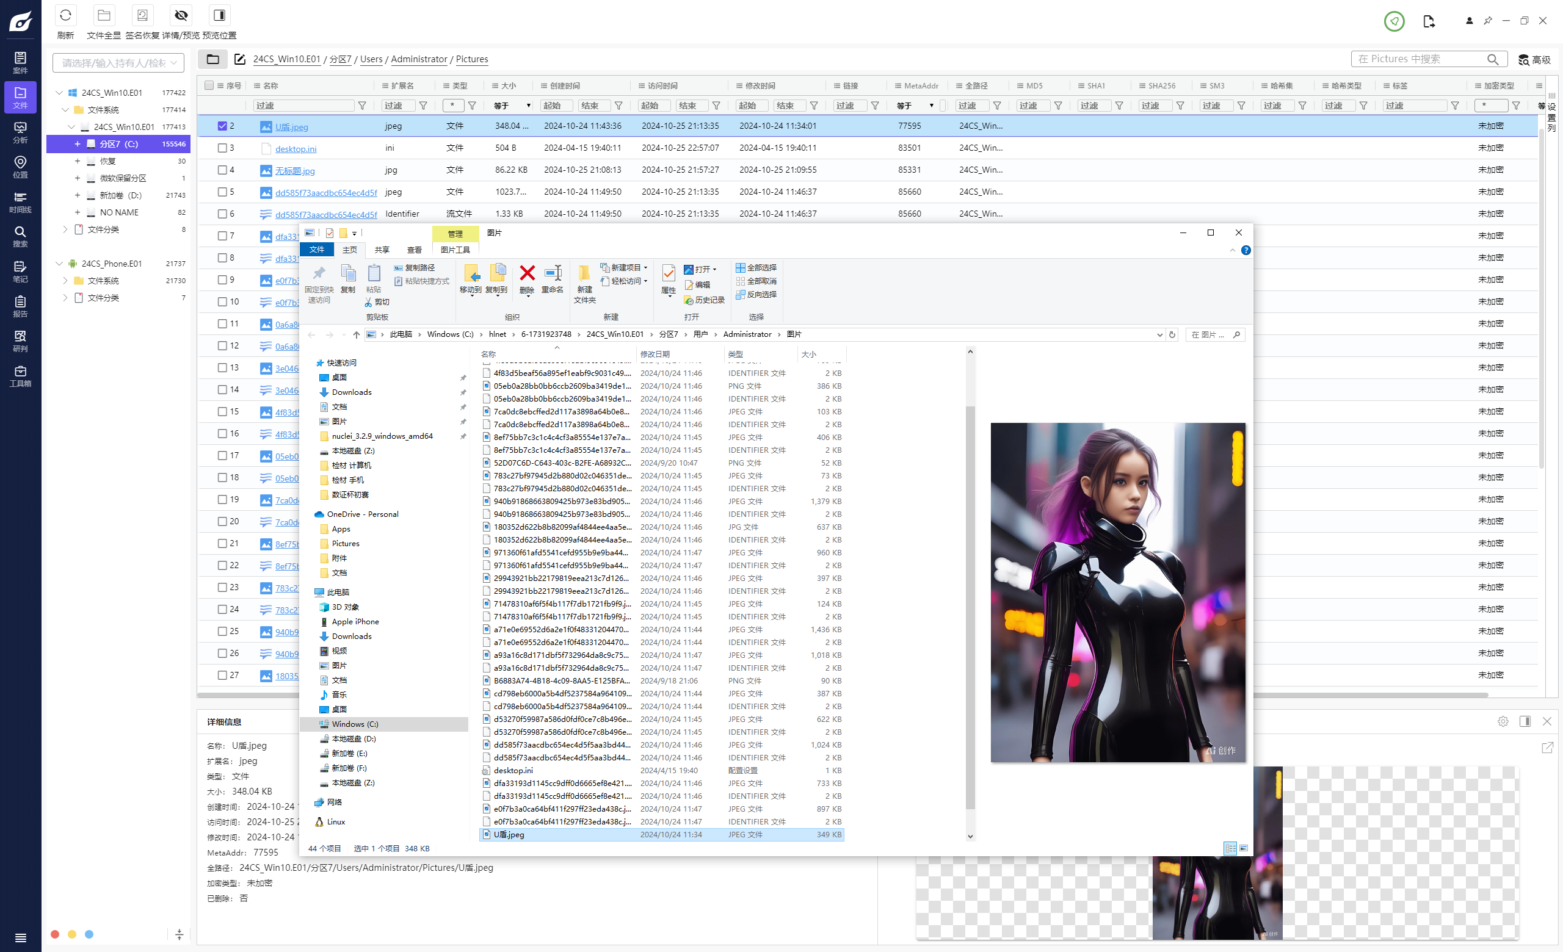The image size is (1563, 952).
Task: Check the checkbox for row 10
Action: coord(222,301)
